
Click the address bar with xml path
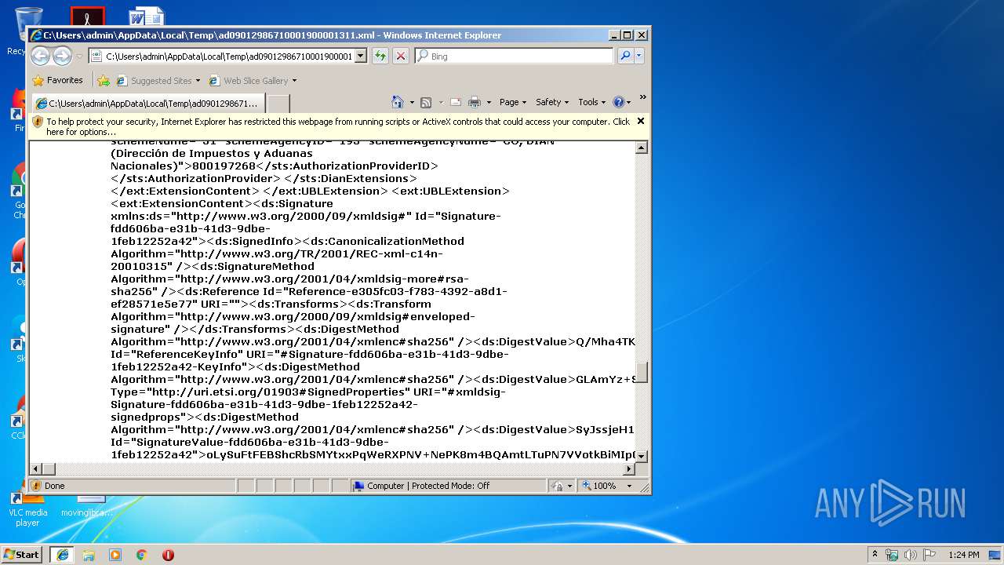(227, 56)
